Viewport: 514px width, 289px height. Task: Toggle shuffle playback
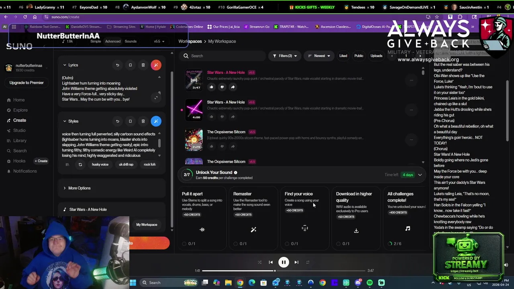(x=259, y=262)
